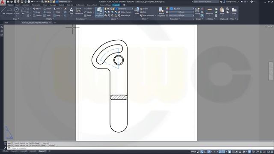Screen dimensions: 274x154
Task: Expand the Draw panel
Action: [16, 19]
